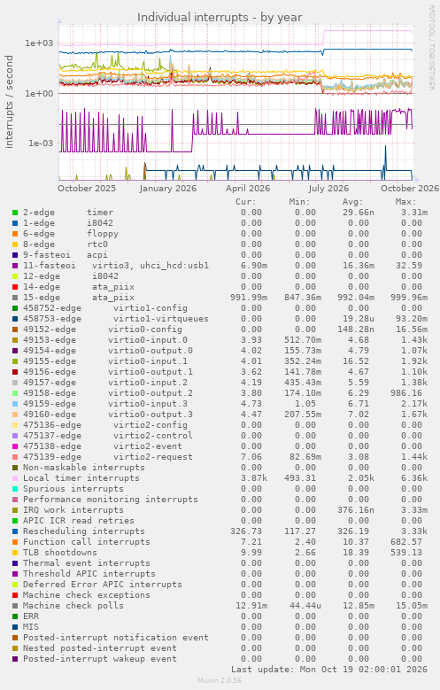Click the legend label 12-edge i8042
The image size is (440, 690).
(71, 276)
